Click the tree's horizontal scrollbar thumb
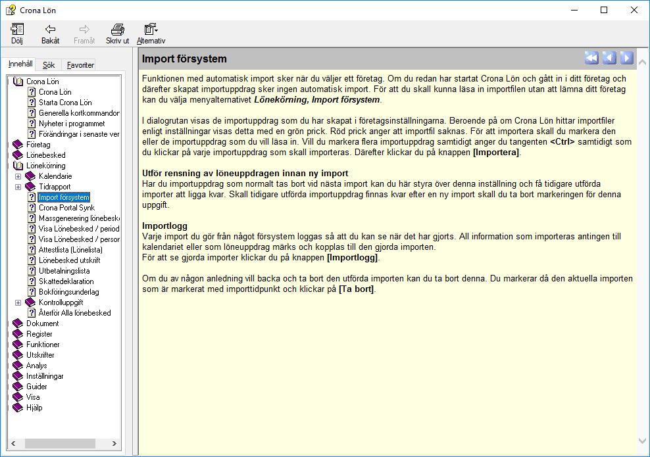The width and height of the screenshot is (650, 457). click(x=60, y=443)
